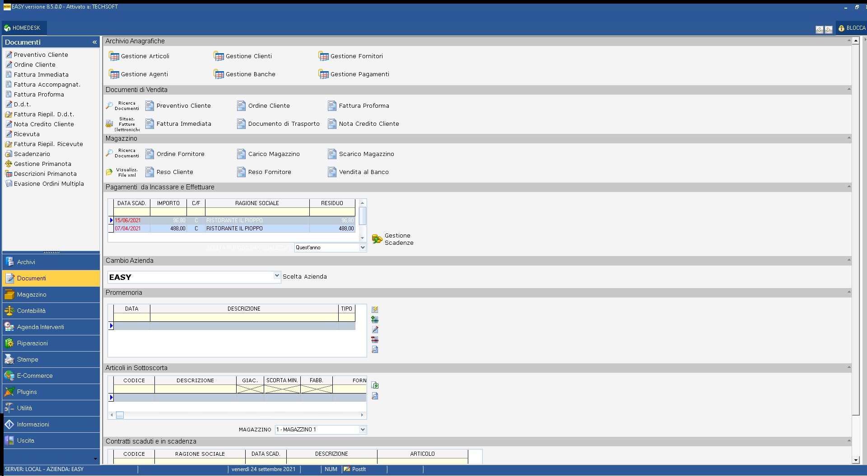Open Gestione Clienti icon
Image resolution: width=867 pixels, height=476 pixels.
(x=219, y=56)
